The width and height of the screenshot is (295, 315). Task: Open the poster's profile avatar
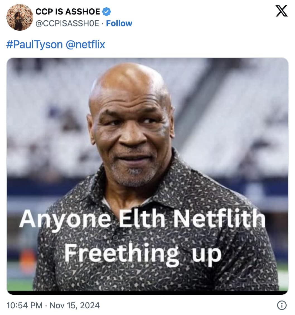coord(20,17)
